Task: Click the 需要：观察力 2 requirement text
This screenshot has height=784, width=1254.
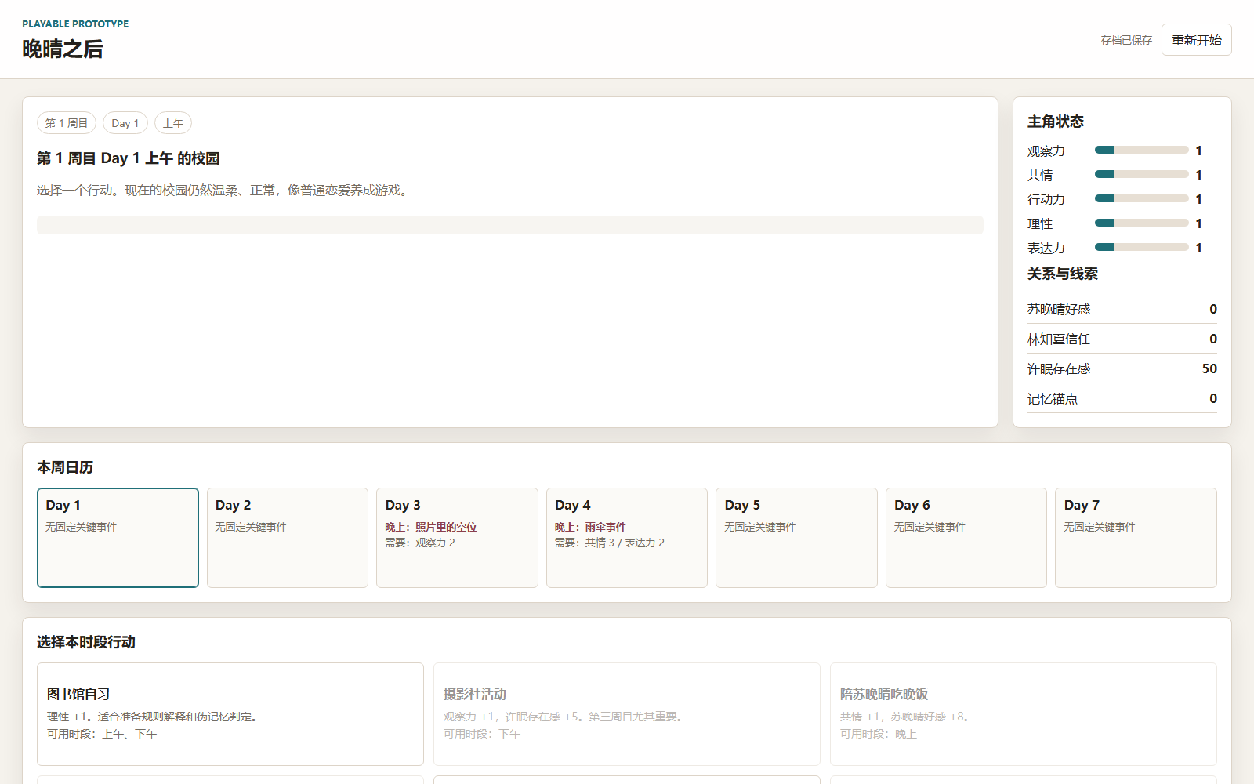Action: point(420,543)
